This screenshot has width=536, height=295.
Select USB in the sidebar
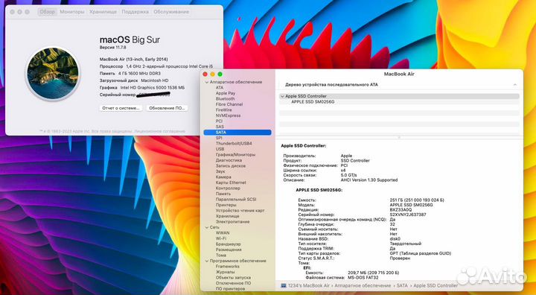tap(220, 149)
